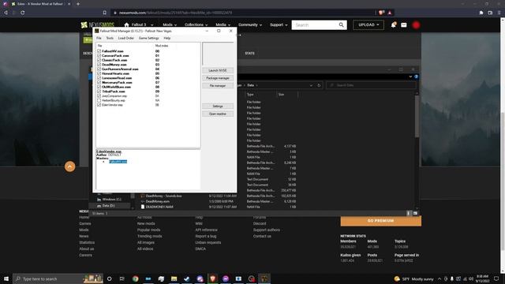Open the File menu in Mod Manager
Image resolution: width=505 pixels, height=284 pixels.
click(x=99, y=38)
